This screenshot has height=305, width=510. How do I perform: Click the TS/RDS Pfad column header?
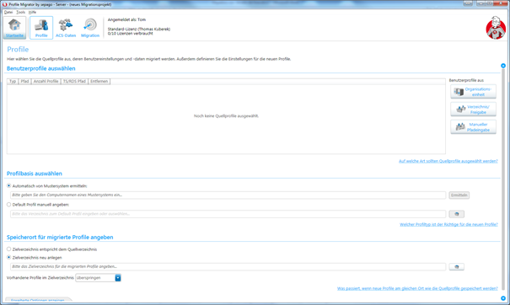click(x=74, y=81)
